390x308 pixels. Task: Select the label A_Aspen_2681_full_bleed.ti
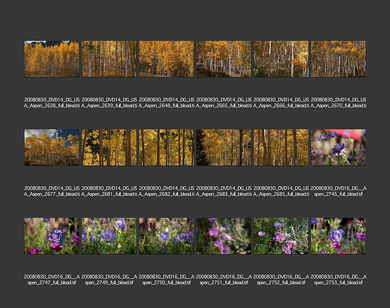109,194
